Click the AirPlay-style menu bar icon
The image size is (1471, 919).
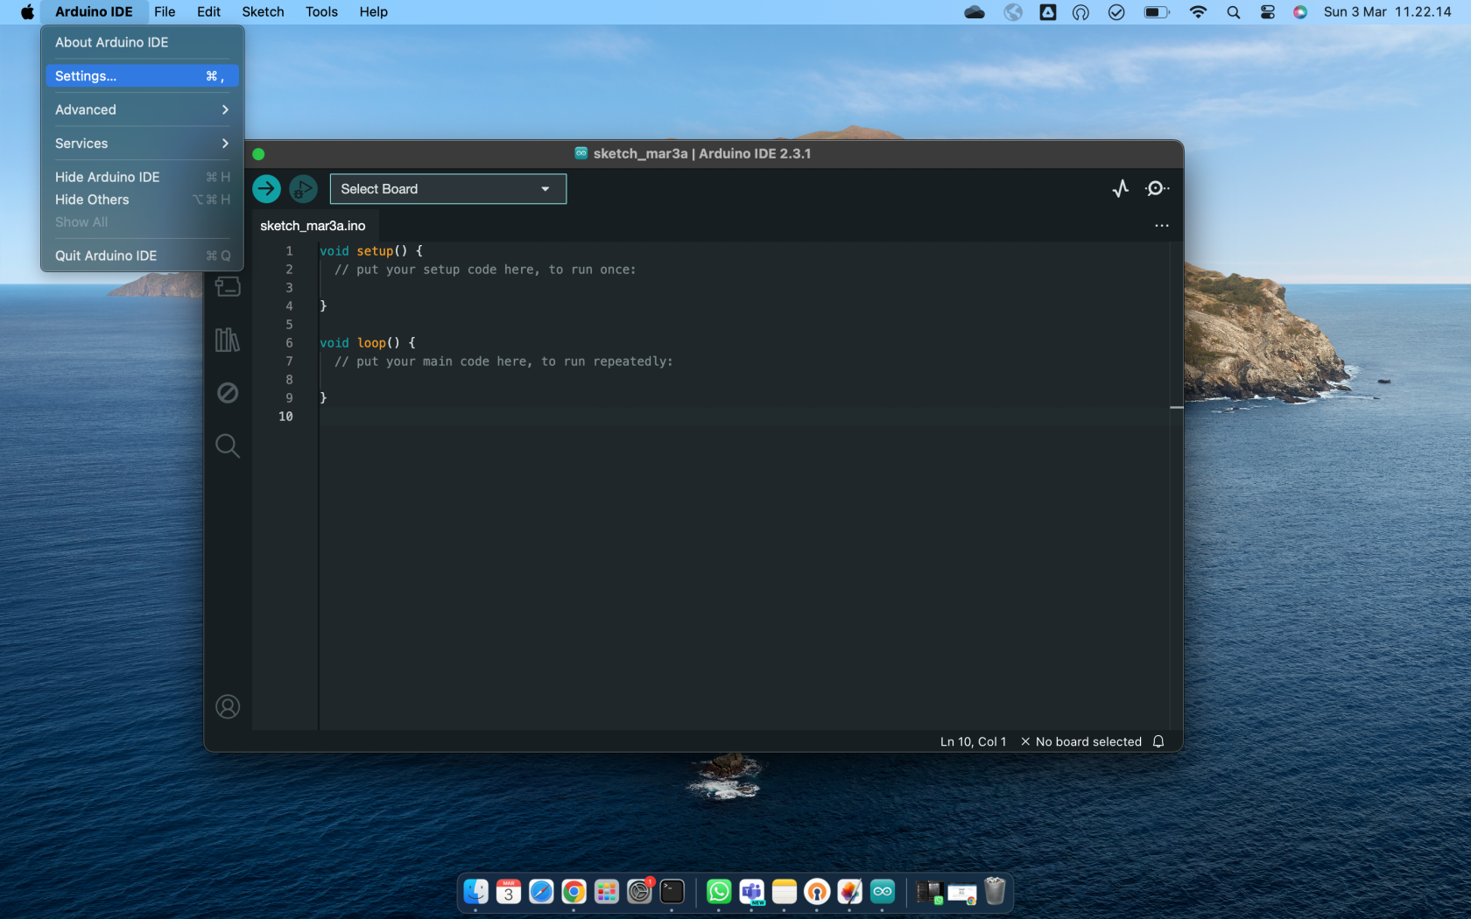click(x=1081, y=12)
